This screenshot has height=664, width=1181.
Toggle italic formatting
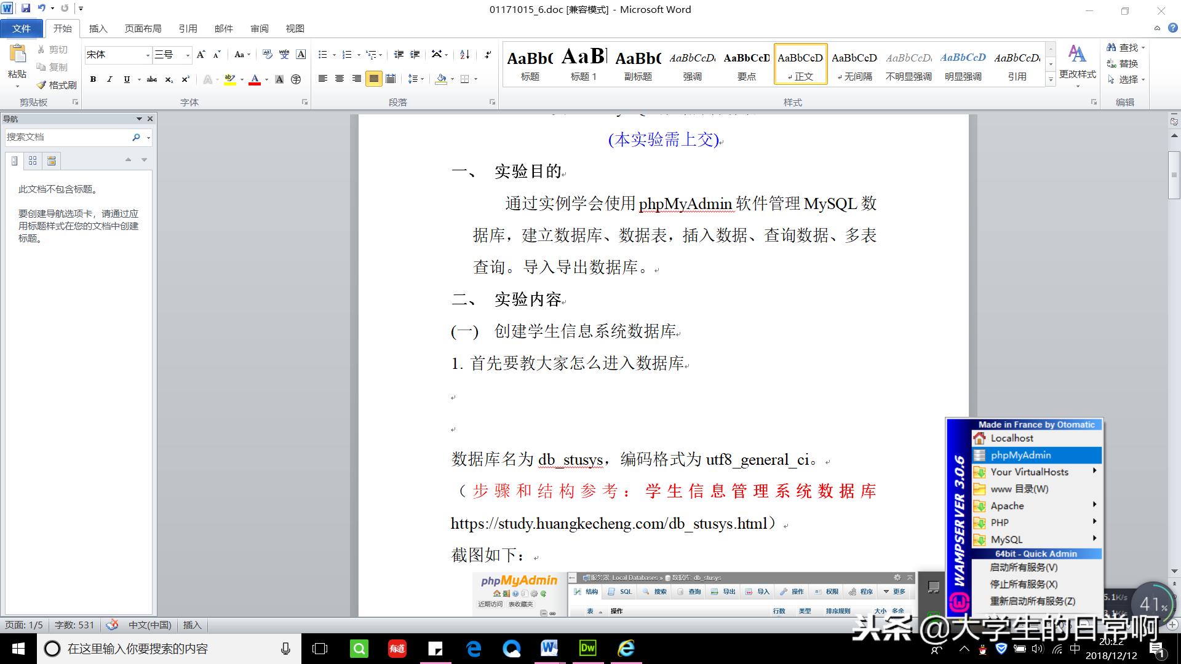[x=109, y=79]
